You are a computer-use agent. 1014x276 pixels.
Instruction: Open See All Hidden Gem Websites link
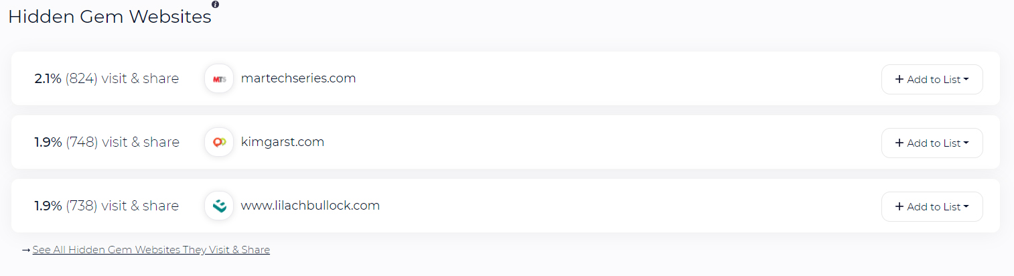(151, 250)
